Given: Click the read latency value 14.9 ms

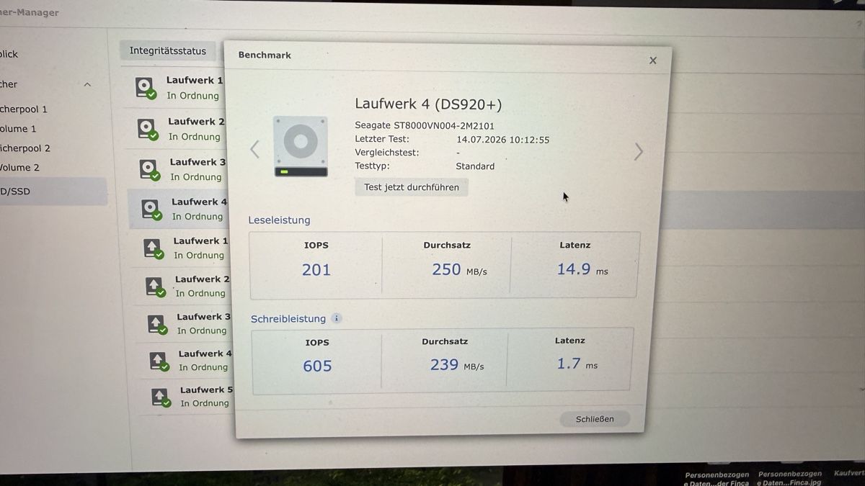Looking at the screenshot, I should point(582,269).
